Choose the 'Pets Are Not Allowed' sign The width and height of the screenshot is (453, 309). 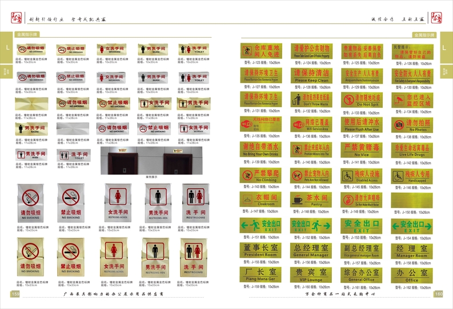(x=310, y=175)
